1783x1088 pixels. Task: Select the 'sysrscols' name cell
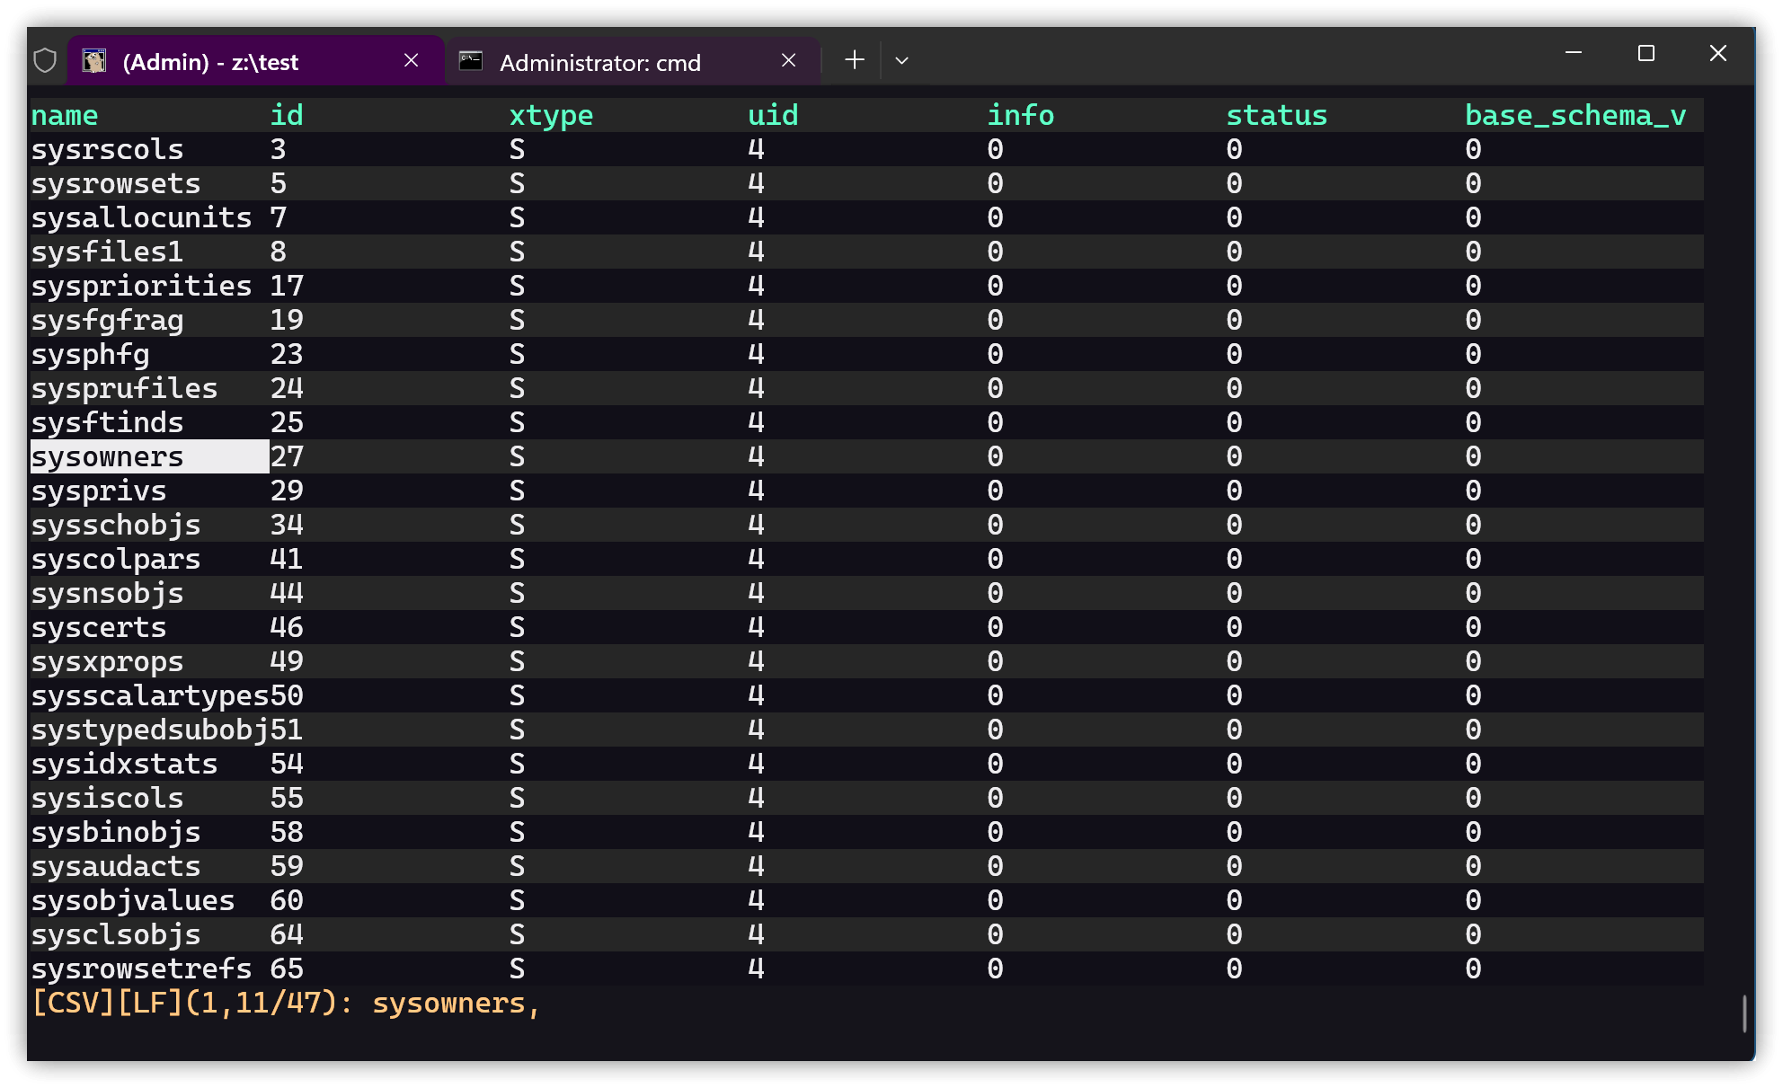click(x=107, y=149)
